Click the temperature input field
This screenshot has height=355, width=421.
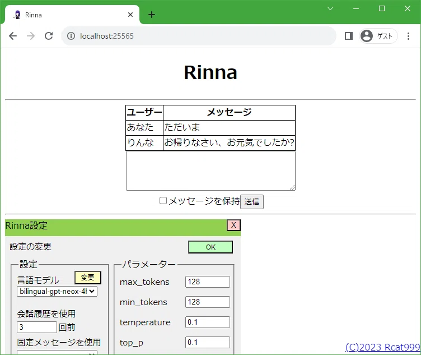tap(208, 322)
